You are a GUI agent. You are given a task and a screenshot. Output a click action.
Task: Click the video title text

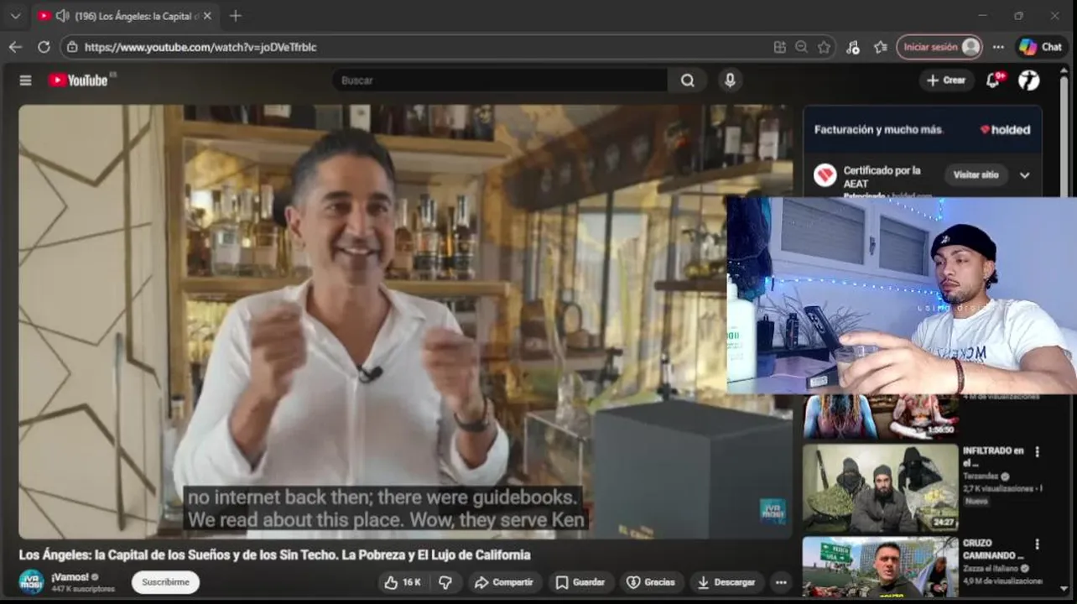tap(274, 555)
